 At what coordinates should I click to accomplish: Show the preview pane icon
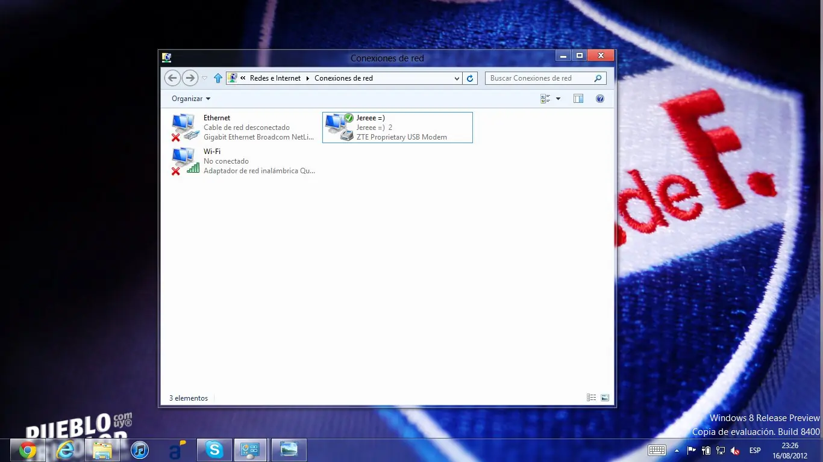(x=578, y=99)
